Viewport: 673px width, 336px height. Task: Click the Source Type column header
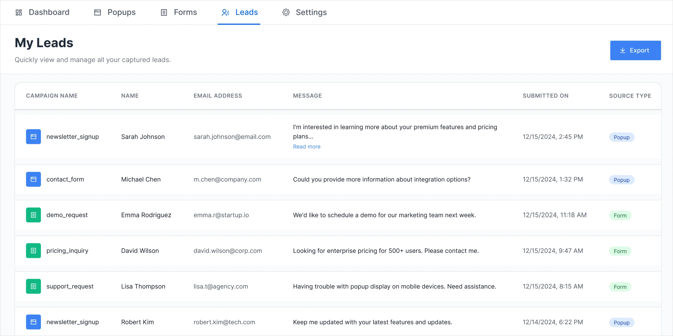630,96
